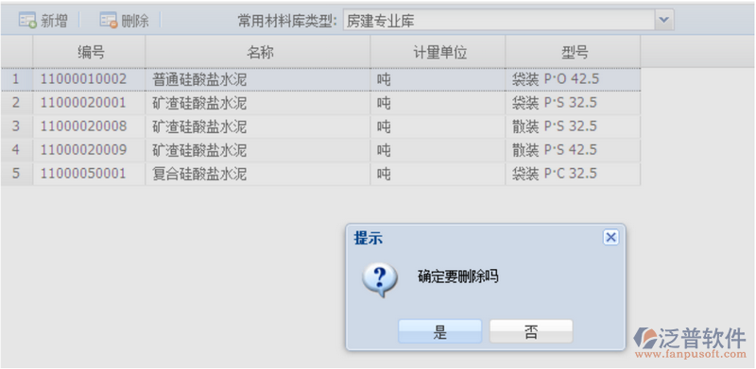The height and width of the screenshot is (369, 756).
Task: Select row 11000010002 普通硅酸盐水泥
Action: pos(320,79)
